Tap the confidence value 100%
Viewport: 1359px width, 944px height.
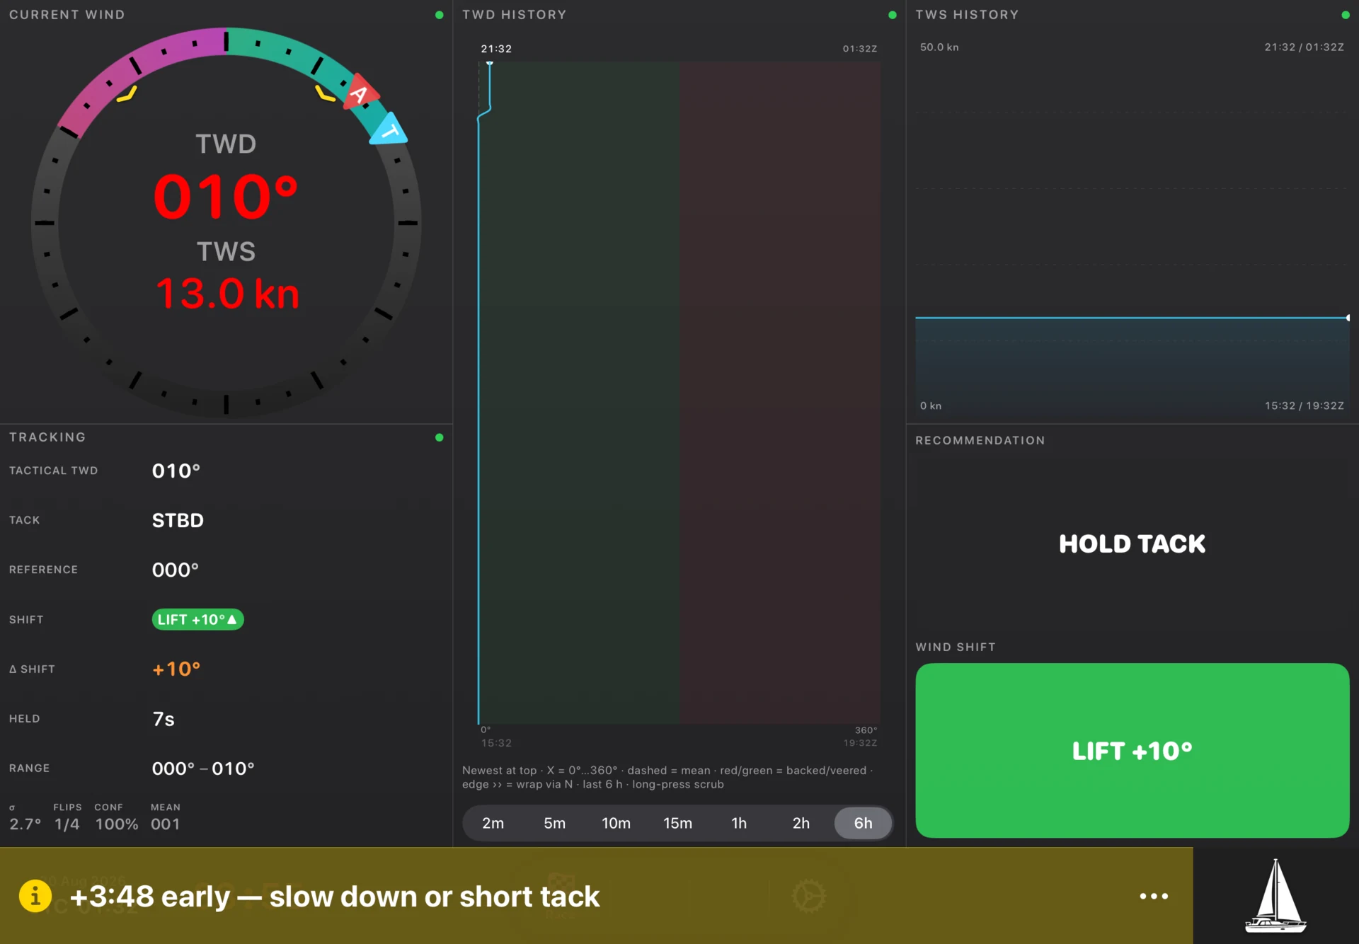117,824
